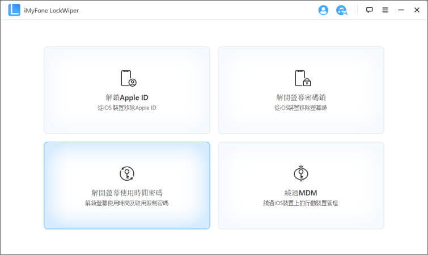Click the music search iTunes icon
The height and width of the screenshot is (255, 428).
[341, 10]
